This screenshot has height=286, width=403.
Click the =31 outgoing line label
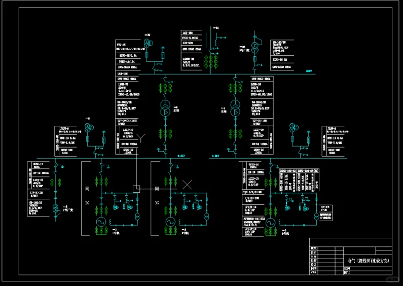pyautogui.click(x=216, y=28)
